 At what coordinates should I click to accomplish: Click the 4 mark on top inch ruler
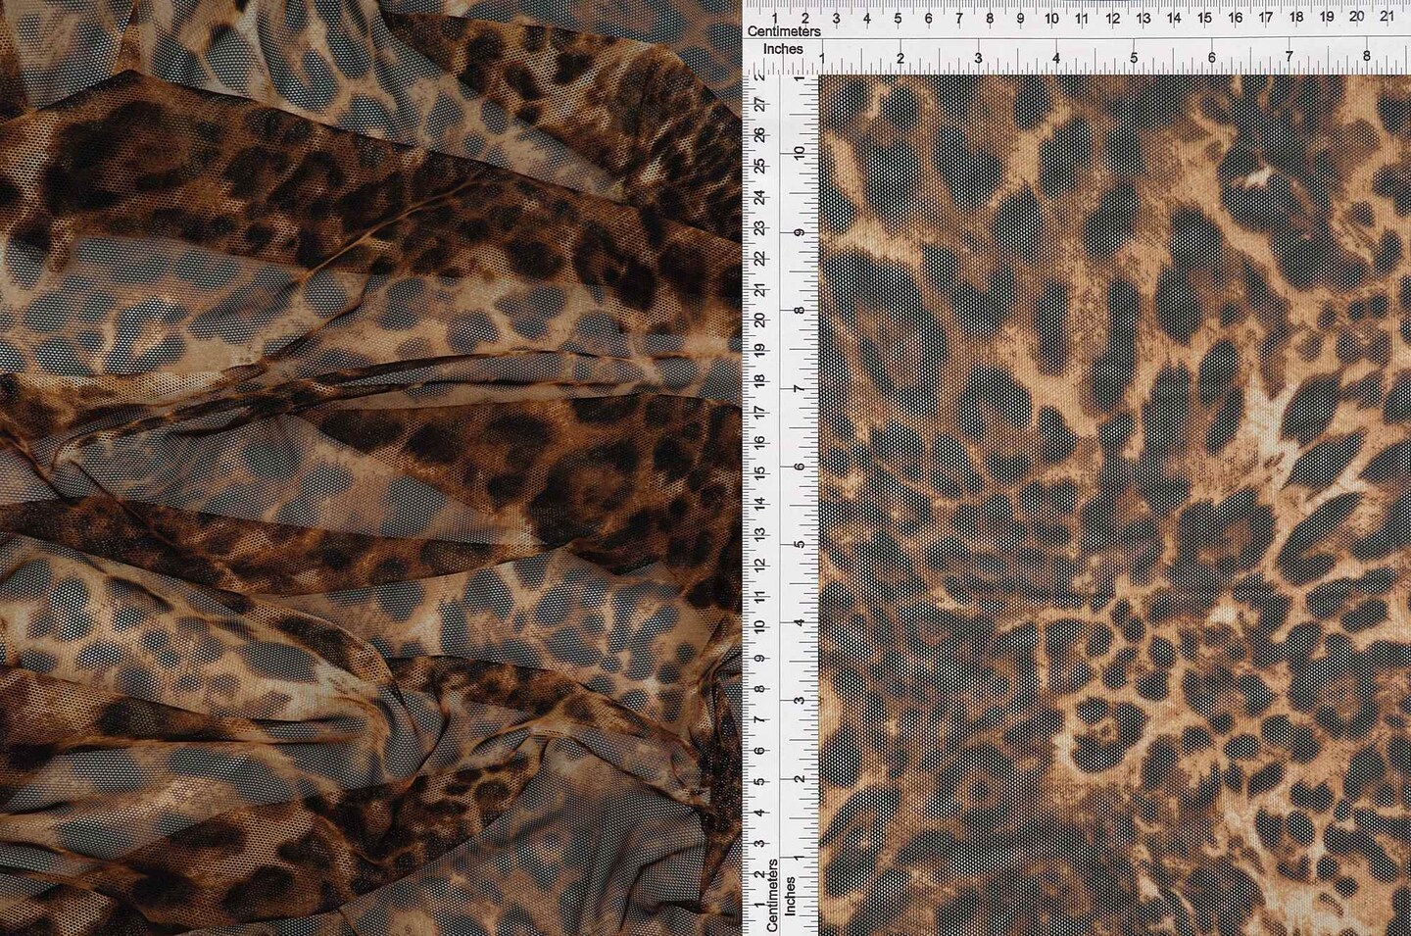click(1056, 58)
